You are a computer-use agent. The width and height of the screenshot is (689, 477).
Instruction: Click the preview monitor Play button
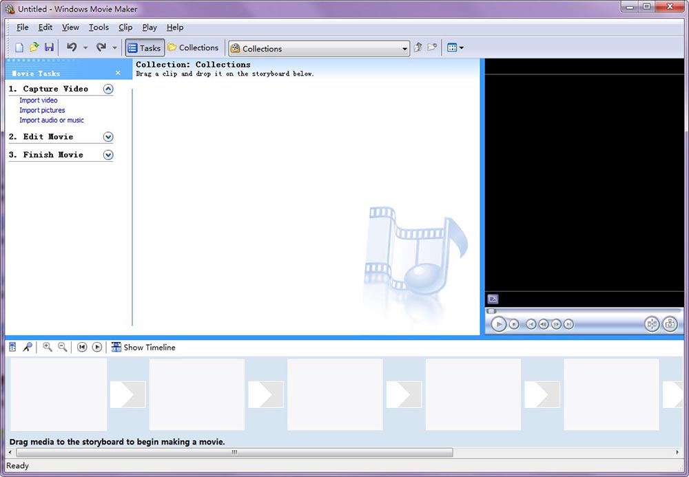pos(498,324)
